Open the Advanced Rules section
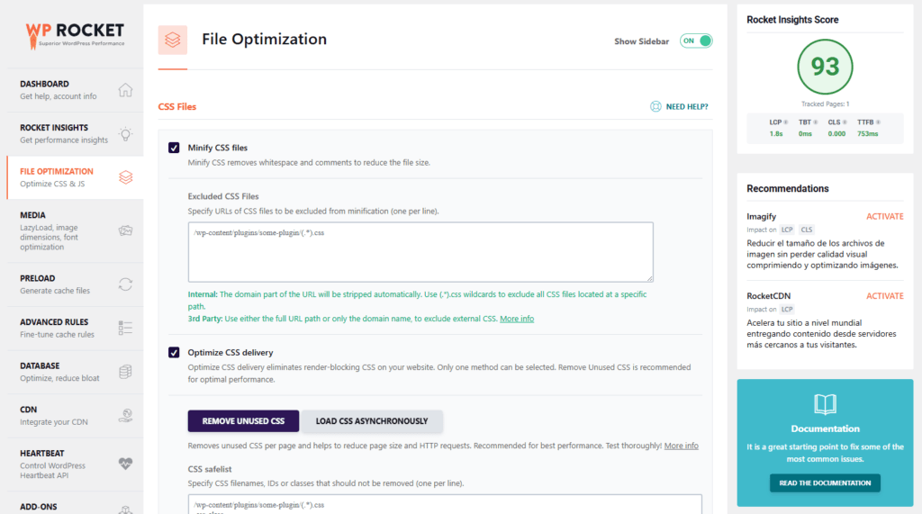The width and height of the screenshot is (922, 514). (75, 329)
